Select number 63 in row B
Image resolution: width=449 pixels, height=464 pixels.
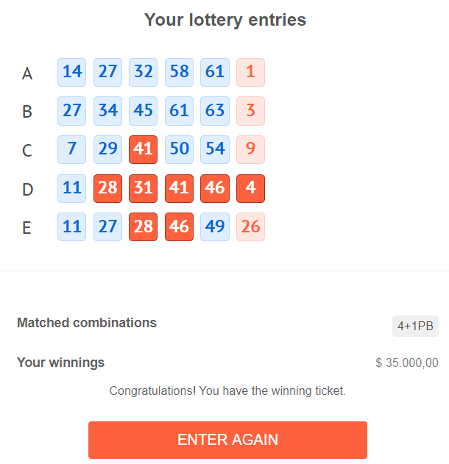coord(215,111)
